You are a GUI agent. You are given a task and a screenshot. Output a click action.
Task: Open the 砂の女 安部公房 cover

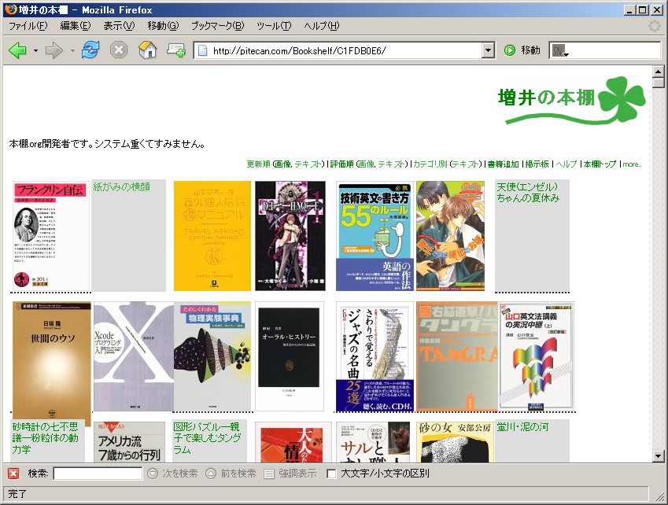455,442
